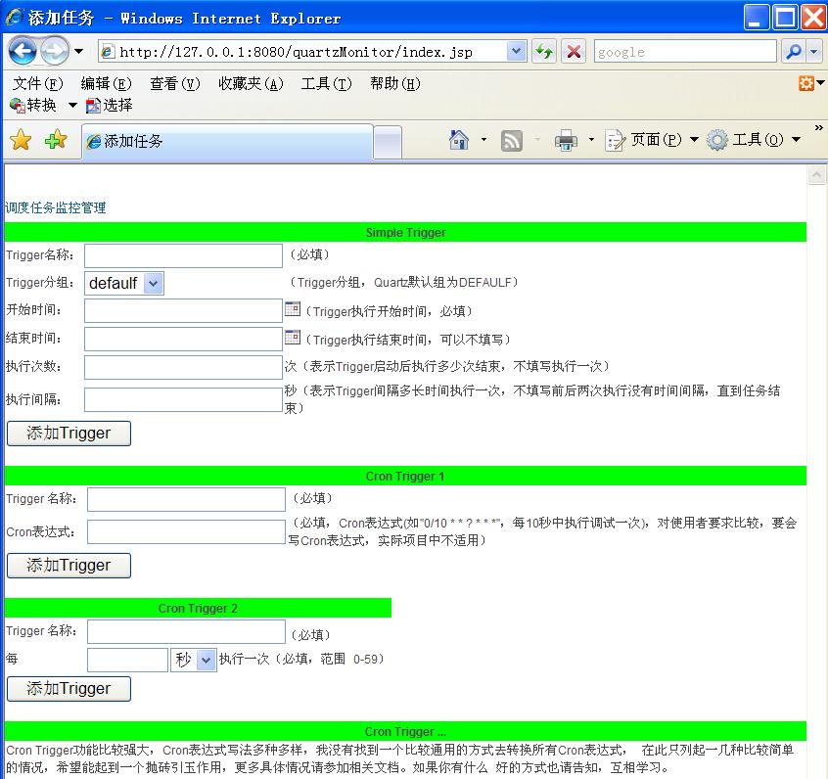This screenshot has width=828, height=779.
Task: Click Add to Favorites star-plus icon
Action: coord(56,140)
